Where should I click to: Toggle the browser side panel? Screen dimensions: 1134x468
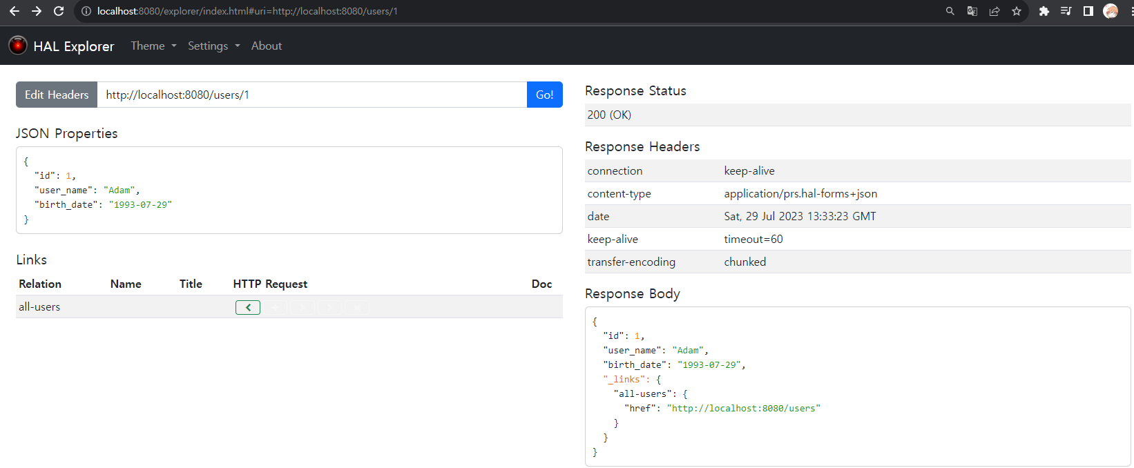click(x=1088, y=11)
